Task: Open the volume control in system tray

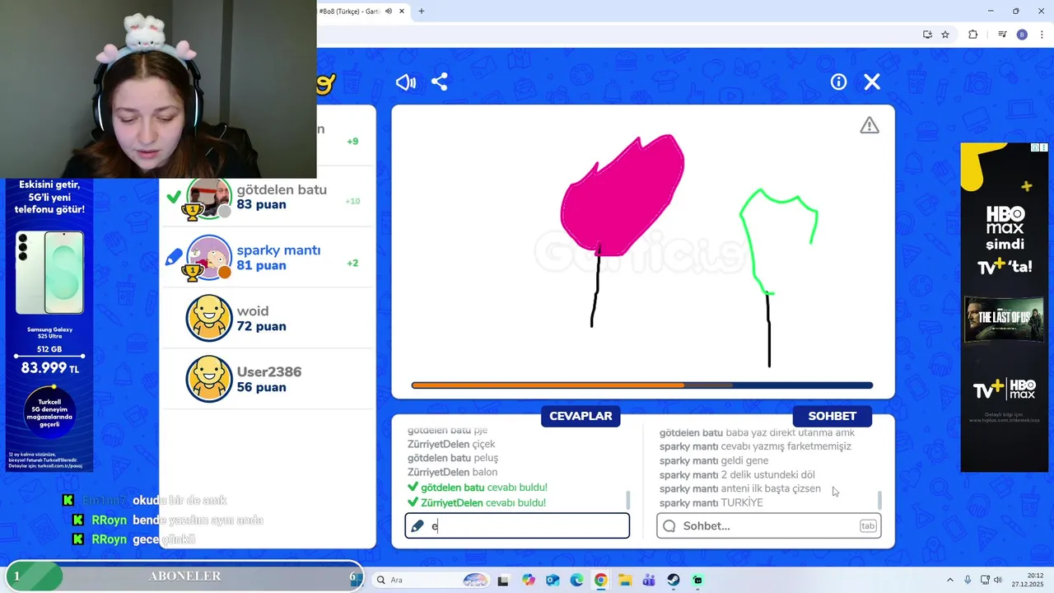Action: (997, 580)
